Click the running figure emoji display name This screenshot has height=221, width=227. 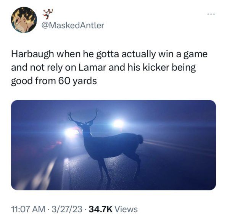coord(47,14)
